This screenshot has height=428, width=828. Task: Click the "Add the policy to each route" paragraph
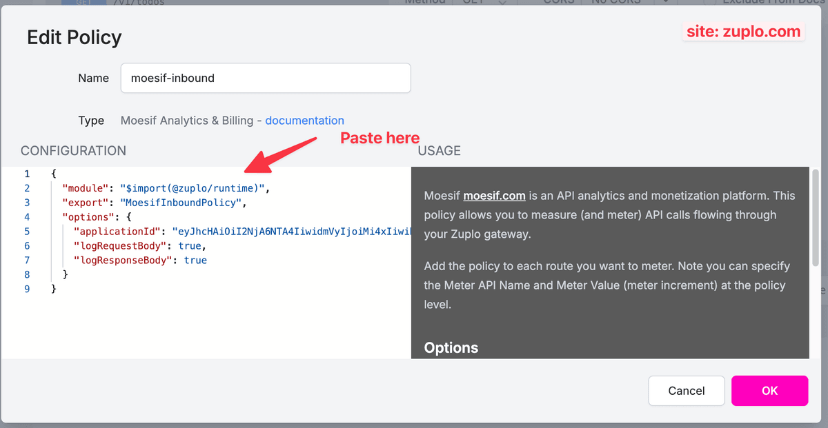pos(607,285)
